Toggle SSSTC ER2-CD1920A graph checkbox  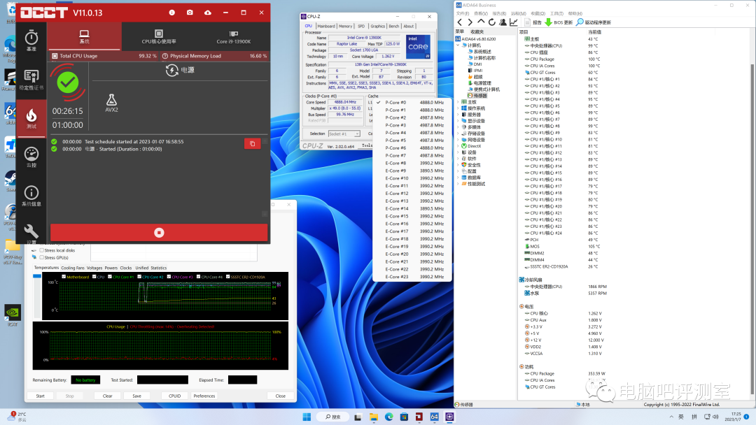point(227,277)
